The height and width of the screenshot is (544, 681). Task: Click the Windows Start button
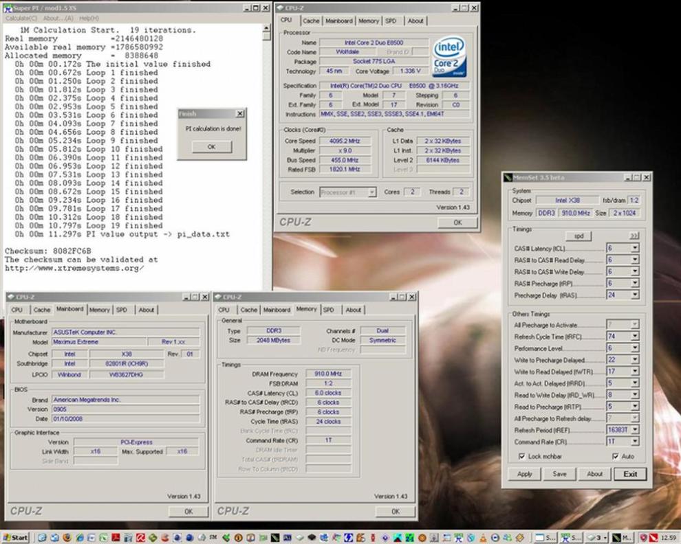(x=15, y=537)
